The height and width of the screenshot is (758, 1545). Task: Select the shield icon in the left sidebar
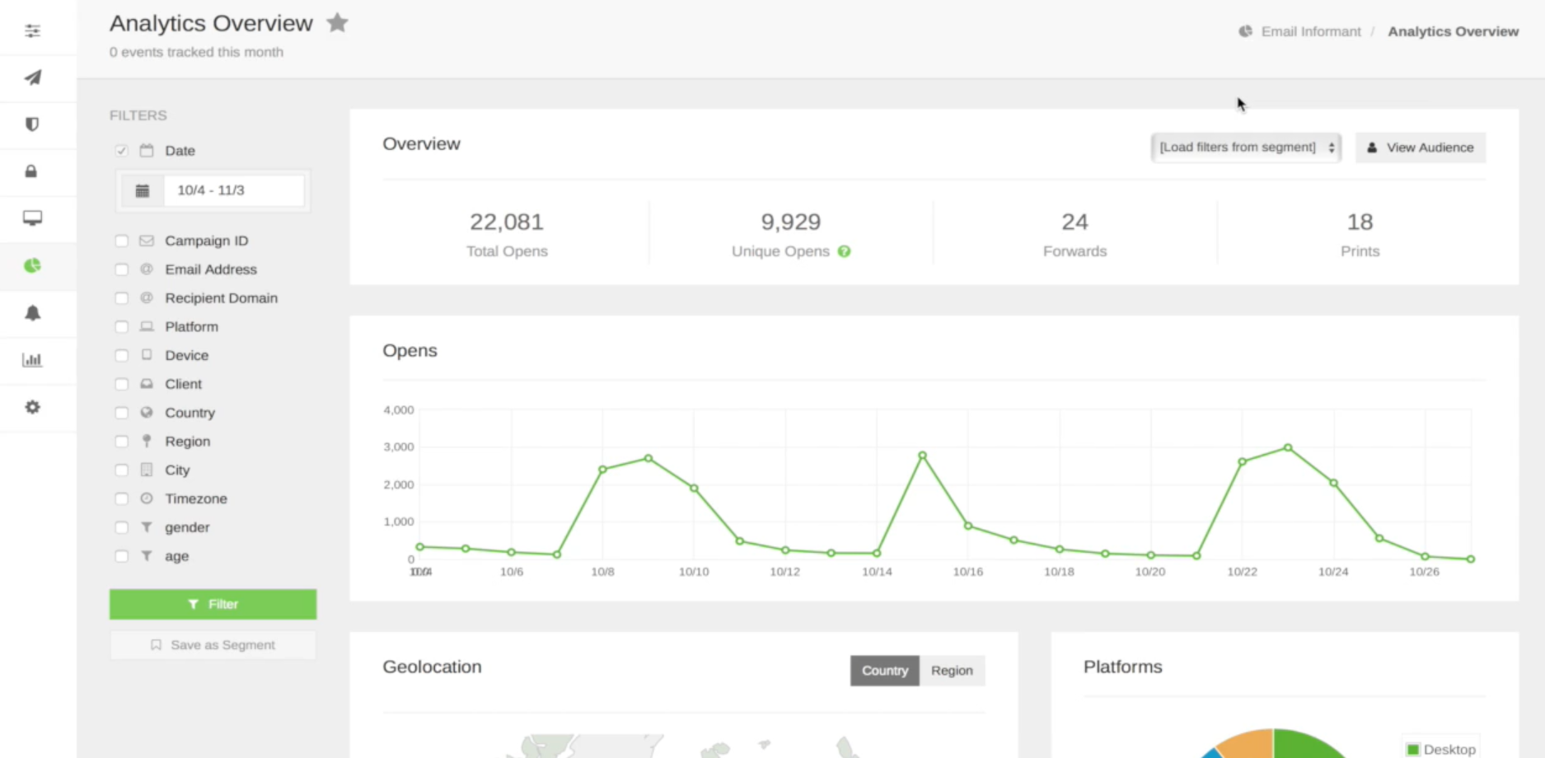(x=32, y=124)
